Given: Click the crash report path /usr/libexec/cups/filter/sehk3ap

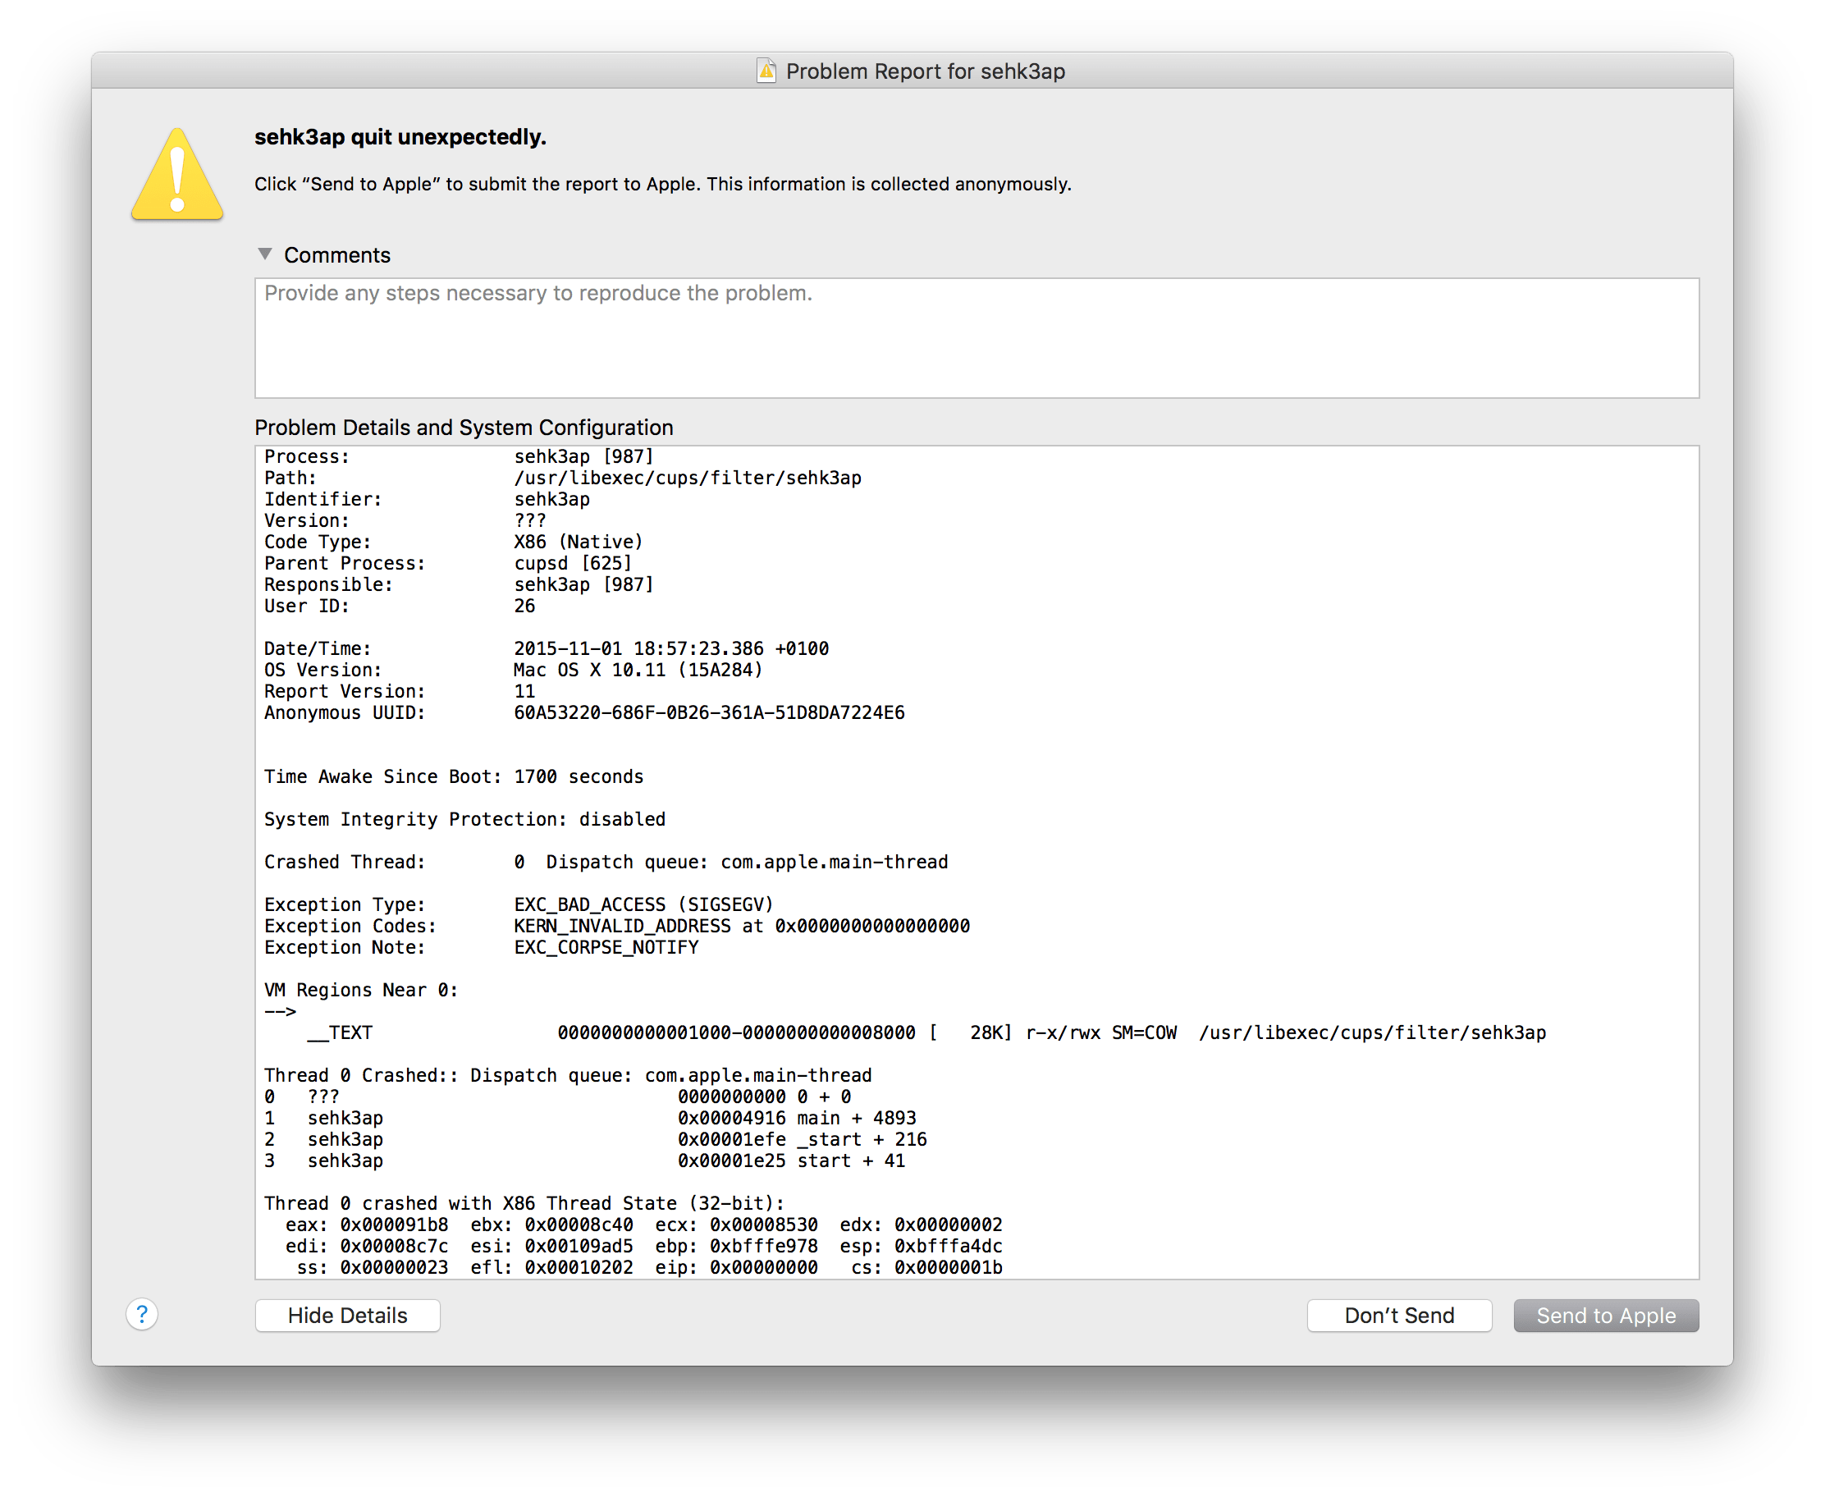Looking at the screenshot, I should pos(685,477).
